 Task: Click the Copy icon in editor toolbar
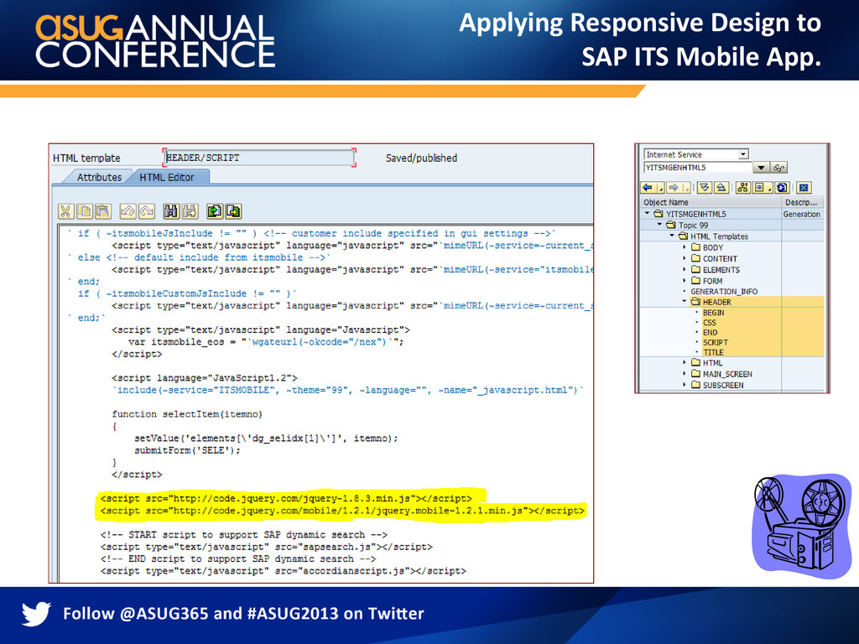point(85,210)
